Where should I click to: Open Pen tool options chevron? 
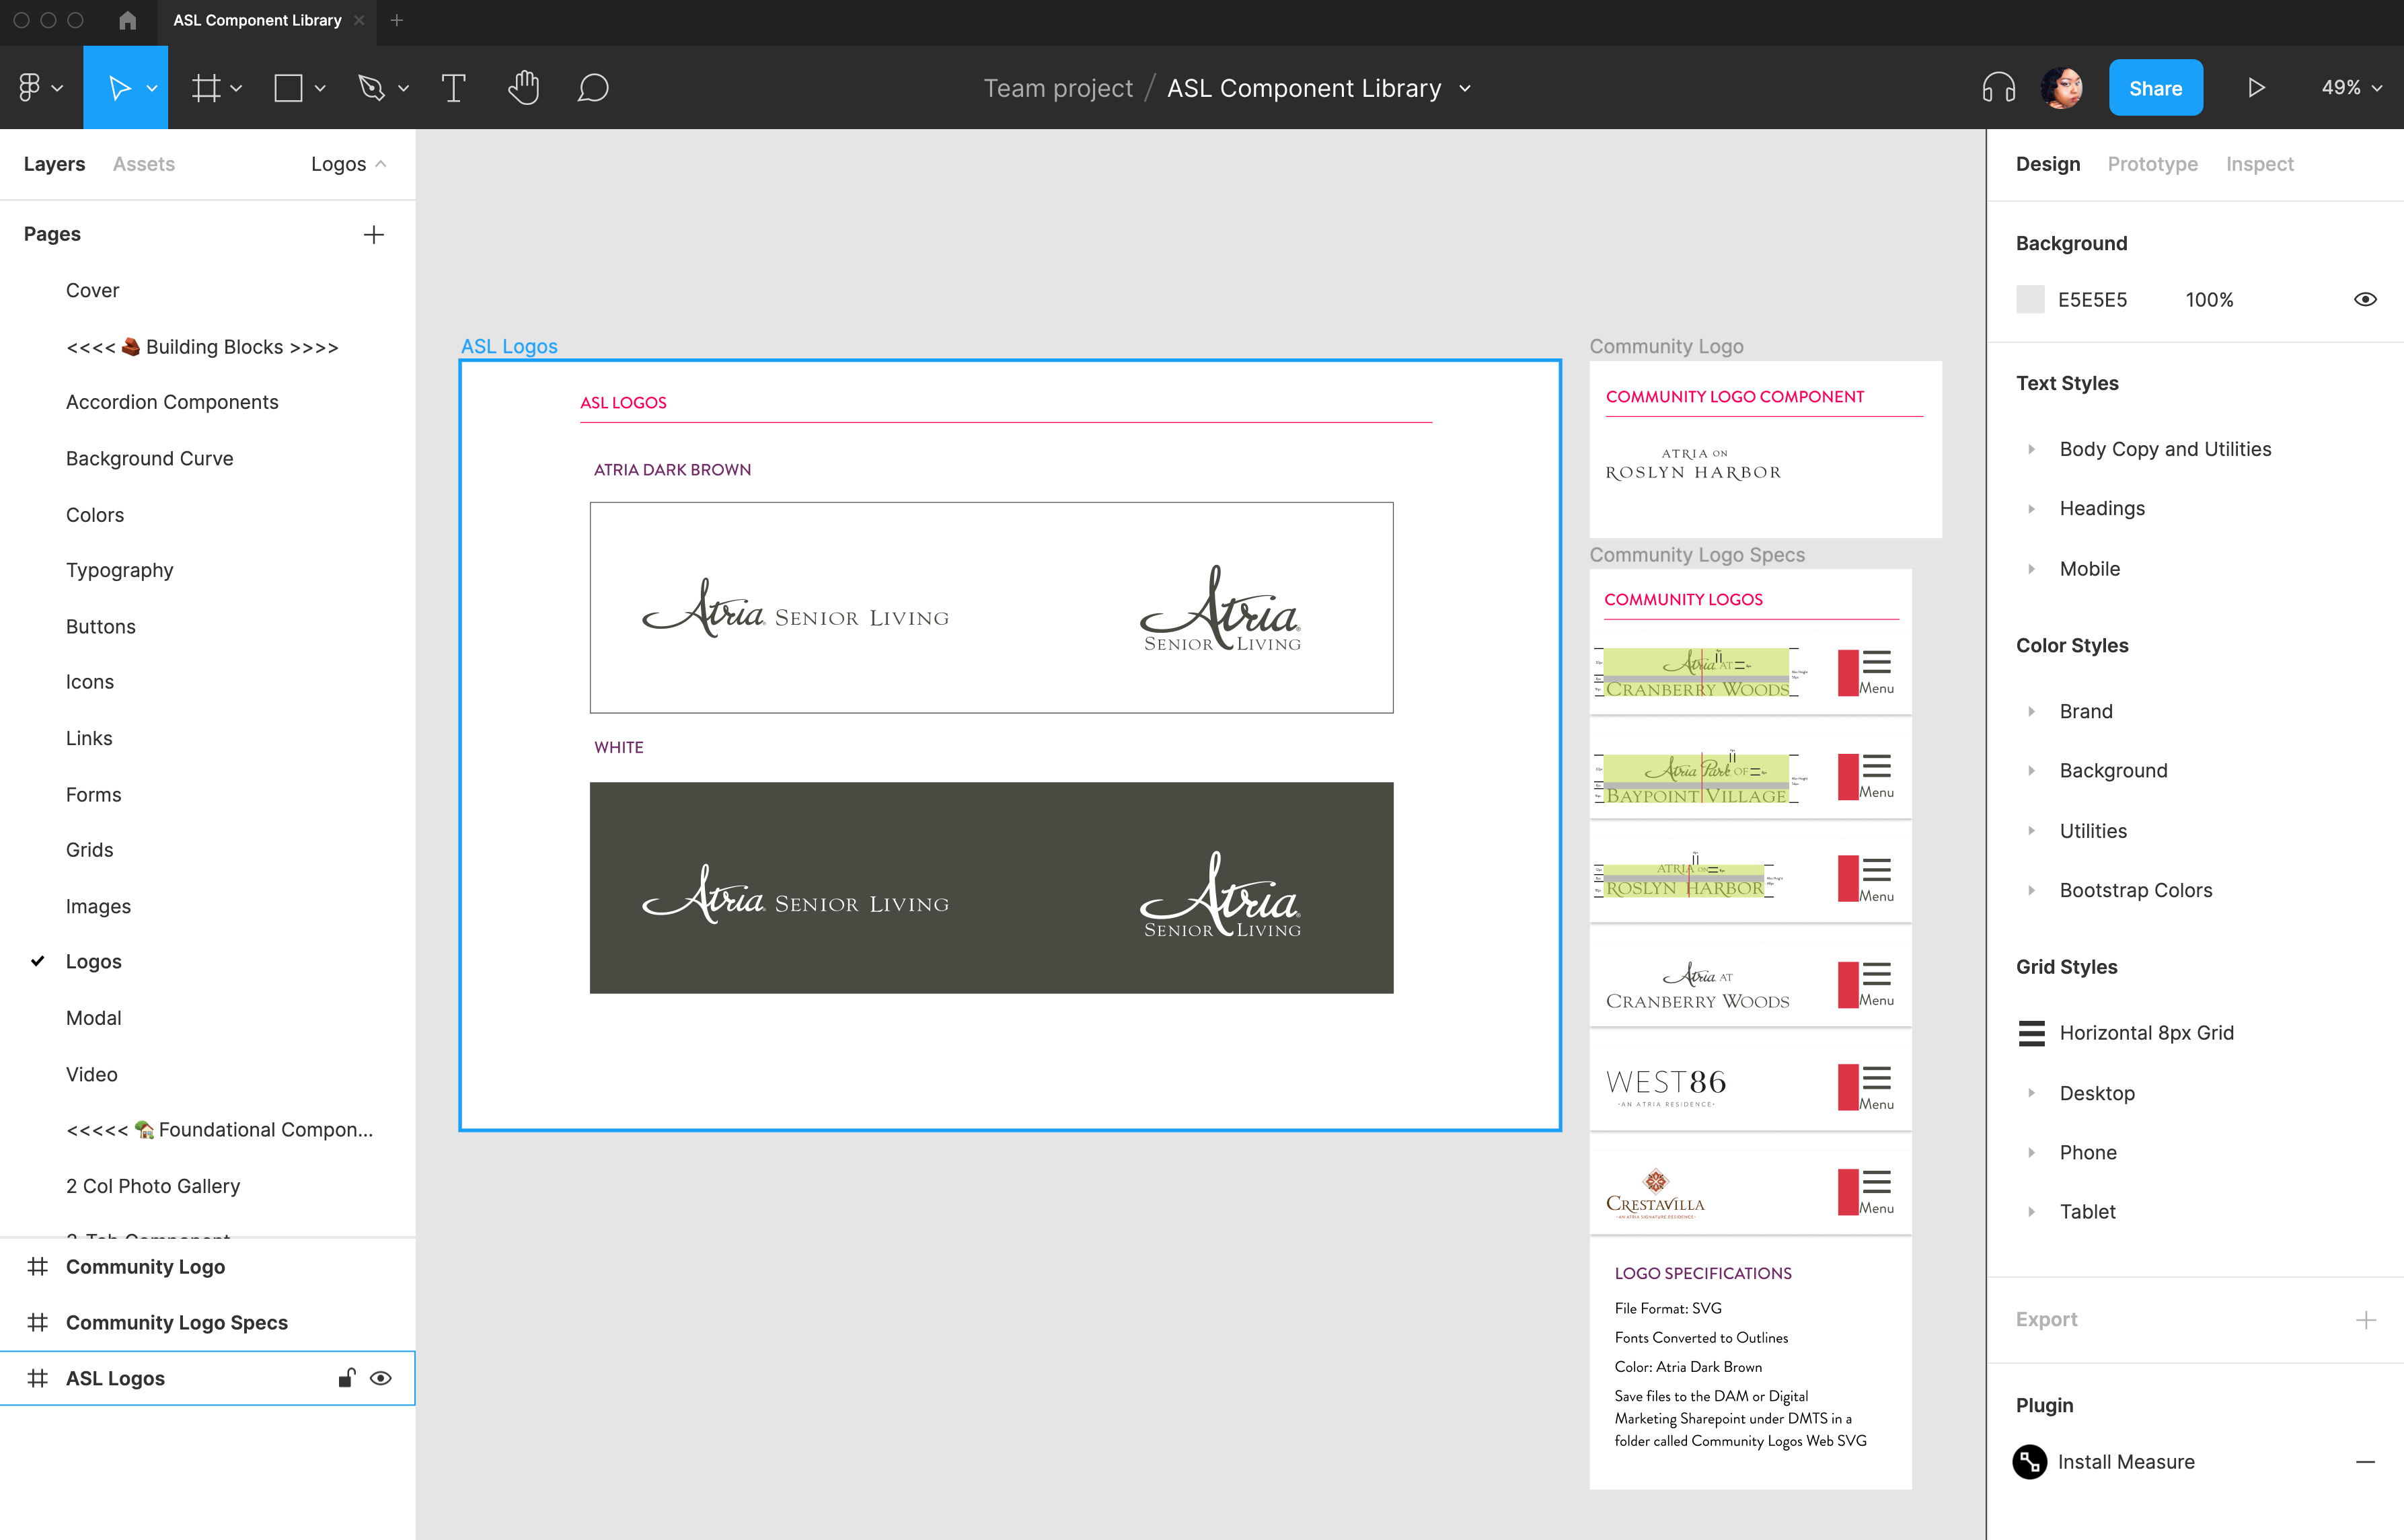(x=403, y=88)
